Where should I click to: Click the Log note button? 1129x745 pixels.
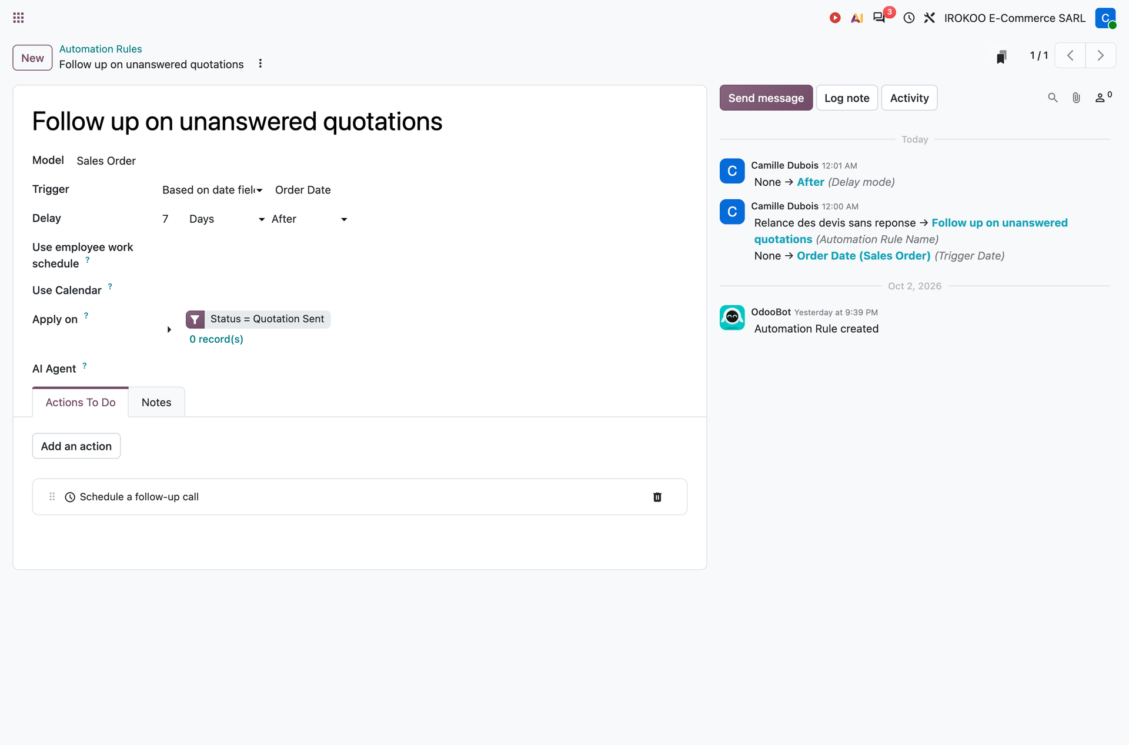point(847,98)
